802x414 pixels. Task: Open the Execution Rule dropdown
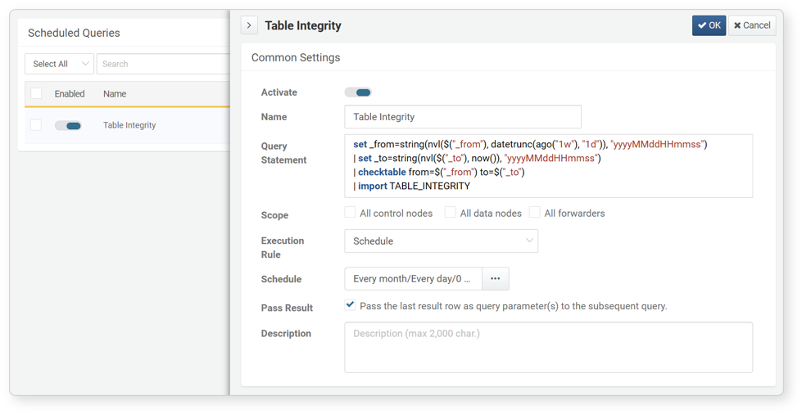pyautogui.click(x=442, y=241)
